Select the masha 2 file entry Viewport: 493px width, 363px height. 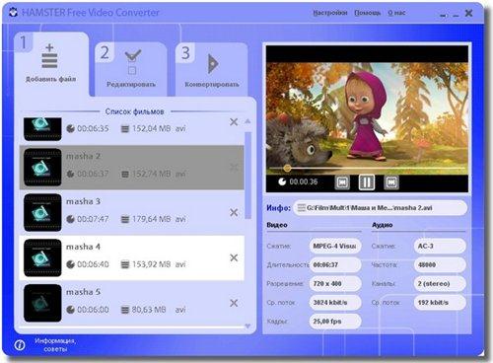pyautogui.click(x=132, y=168)
